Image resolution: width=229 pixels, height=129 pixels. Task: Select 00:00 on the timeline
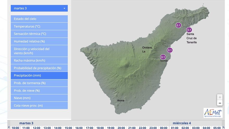164,128
